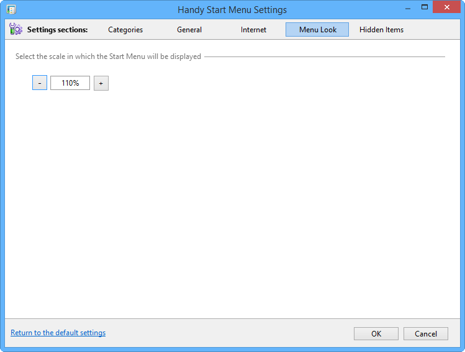Maximize the settings window
Image resolution: width=465 pixels, height=352 pixels.
[425, 7]
